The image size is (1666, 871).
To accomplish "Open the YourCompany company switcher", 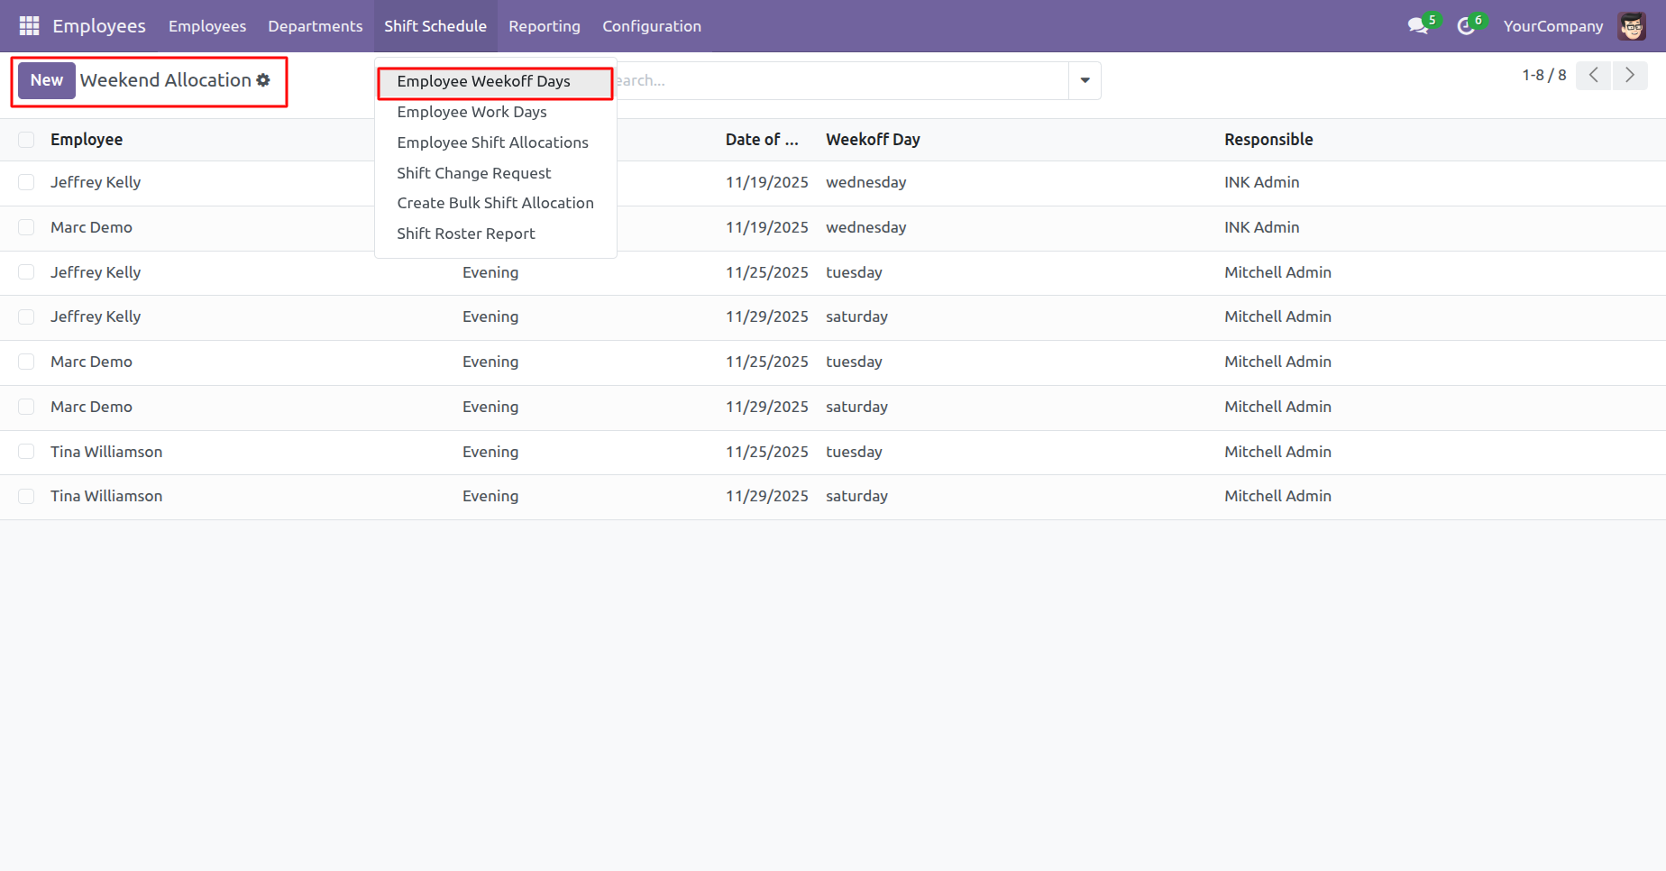I will click(1553, 26).
